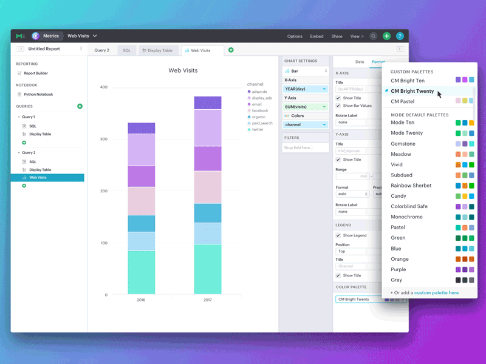The width and height of the screenshot is (486, 364).
Task: Collapse the Query 1 tree
Action: tap(19, 117)
